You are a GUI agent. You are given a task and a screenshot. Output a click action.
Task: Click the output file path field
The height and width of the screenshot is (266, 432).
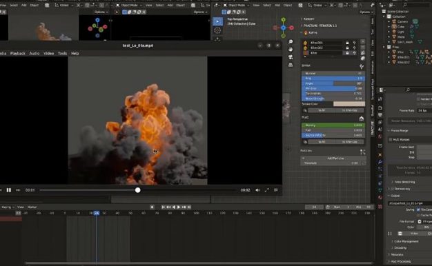click(x=410, y=203)
